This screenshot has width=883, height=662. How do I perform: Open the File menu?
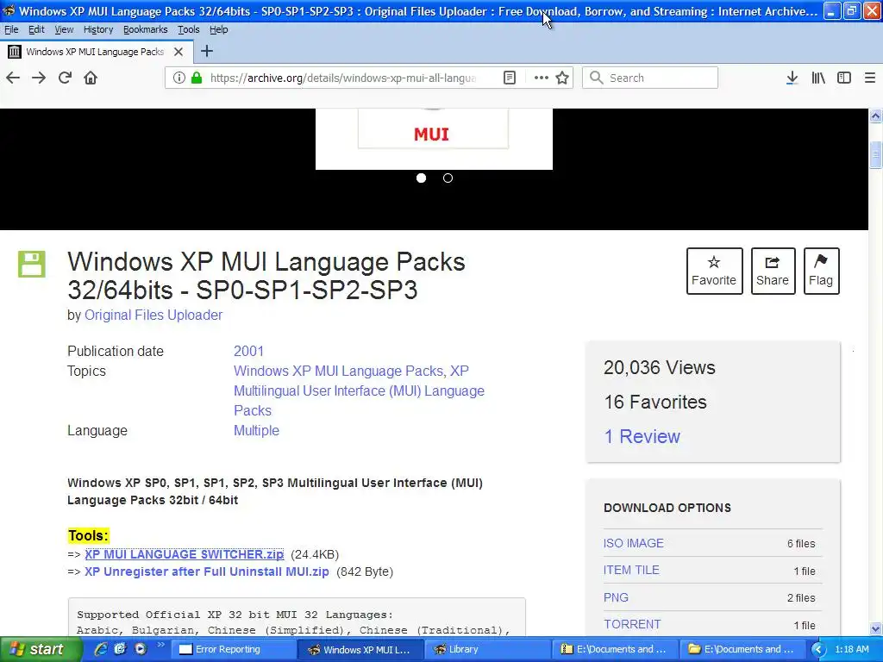(x=11, y=29)
